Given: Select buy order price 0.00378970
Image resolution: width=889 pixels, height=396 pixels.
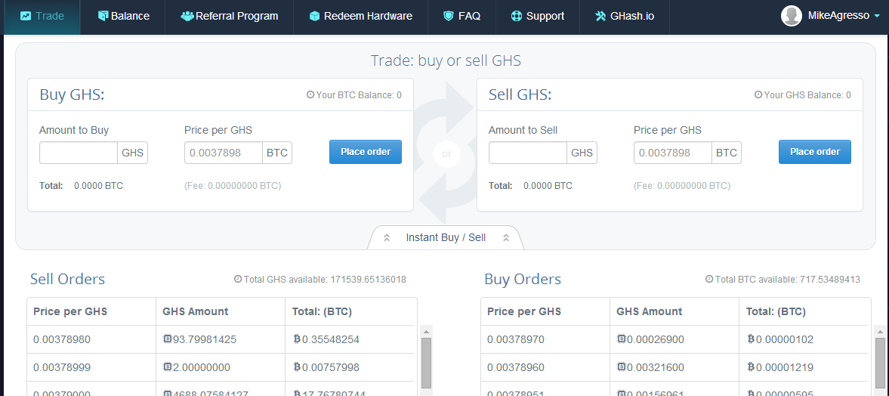Looking at the screenshot, I should [x=516, y=340].
